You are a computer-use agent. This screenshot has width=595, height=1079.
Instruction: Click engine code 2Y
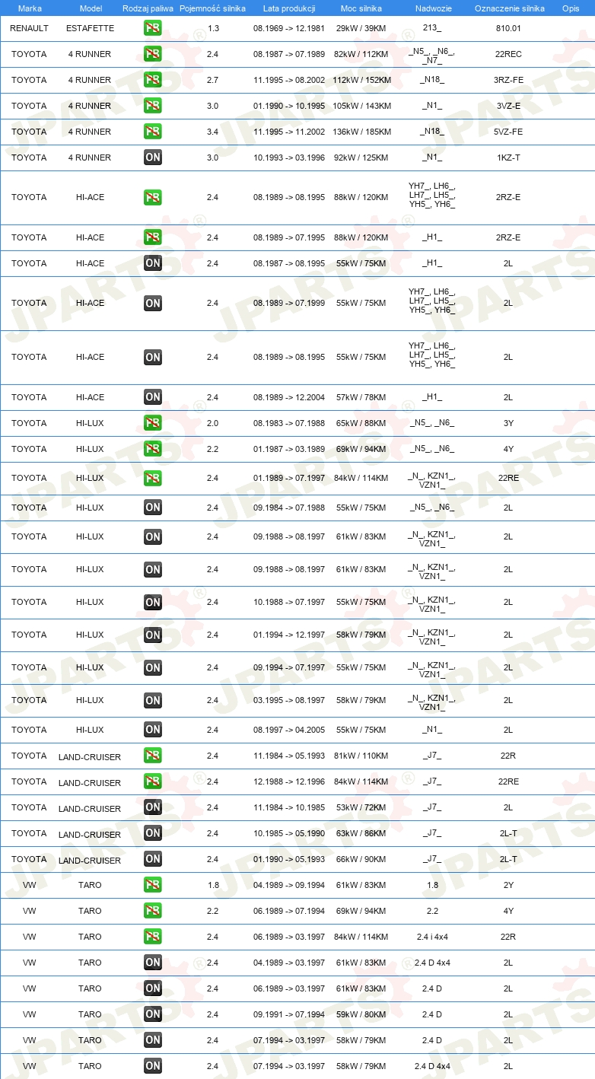tap(508, 885)
